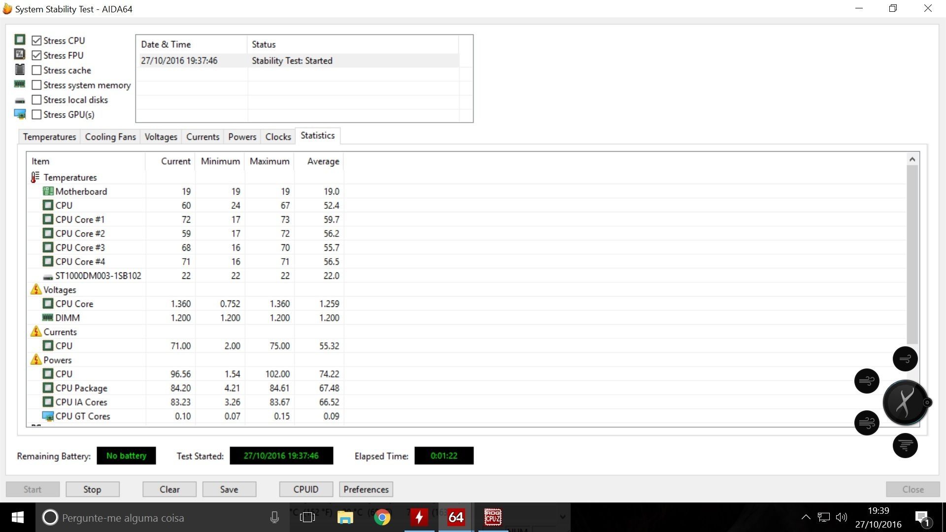Image resolution: width=946 pixels, height=532 pixels.
Task: Select the Temperatures thermometer icon
Action: [35, 177]
